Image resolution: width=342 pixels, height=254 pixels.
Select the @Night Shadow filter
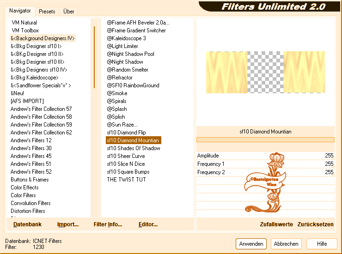125,62
